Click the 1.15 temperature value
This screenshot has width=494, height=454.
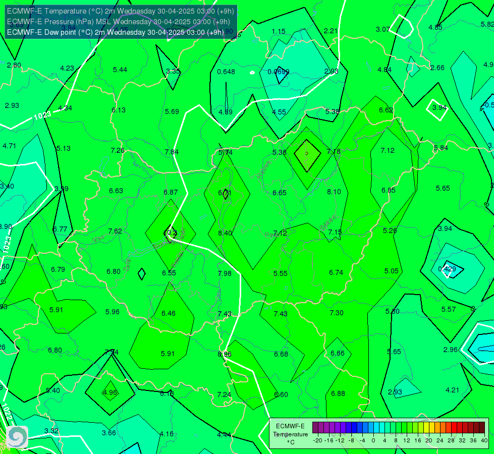[279, 31]
